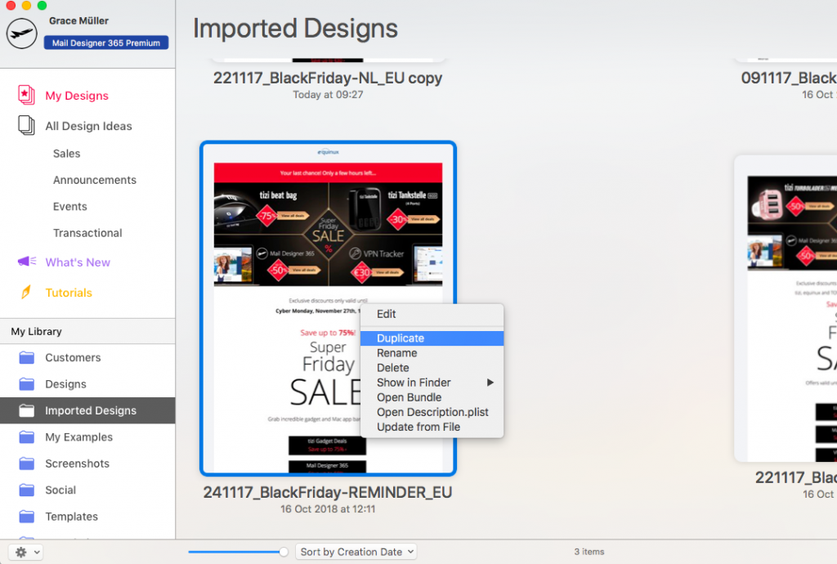Click the Mail Designer 365 Premium badge
Image resolution: width=837 pixels, height=564 pixels.
pos(106,43)
